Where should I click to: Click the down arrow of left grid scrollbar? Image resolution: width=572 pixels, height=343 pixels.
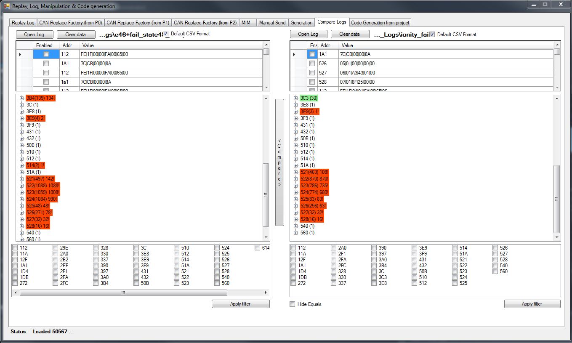[x=266, y=87]
